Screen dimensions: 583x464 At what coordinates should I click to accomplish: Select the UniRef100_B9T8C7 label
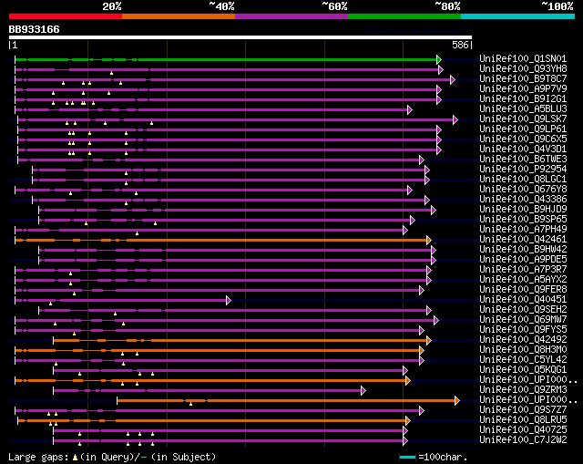[523, 79]
